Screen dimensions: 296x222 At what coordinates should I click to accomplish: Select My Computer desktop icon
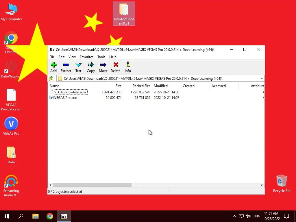11,12
